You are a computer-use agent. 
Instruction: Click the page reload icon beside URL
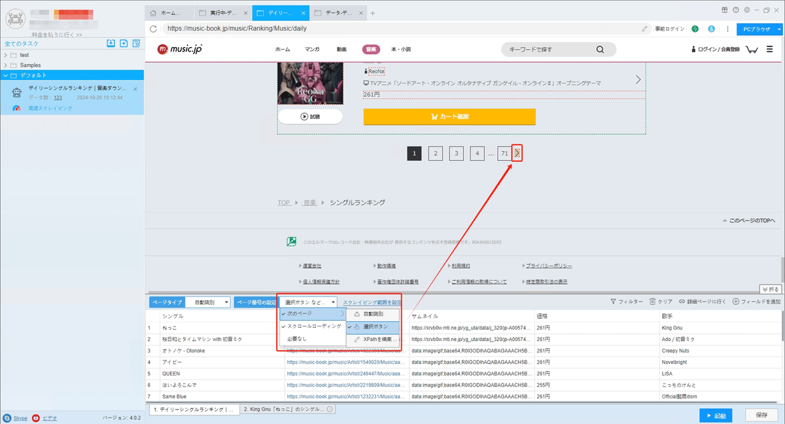pyautogui.click(x=153, y=29)
